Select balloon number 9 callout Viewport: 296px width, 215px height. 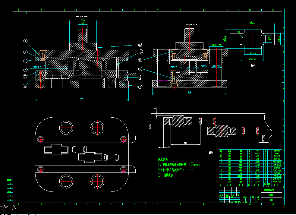pos(140,69)
